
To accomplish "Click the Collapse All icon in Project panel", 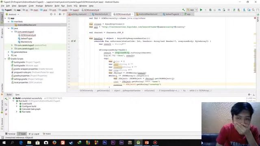I will pyautogui.click(x=55, y=15).
